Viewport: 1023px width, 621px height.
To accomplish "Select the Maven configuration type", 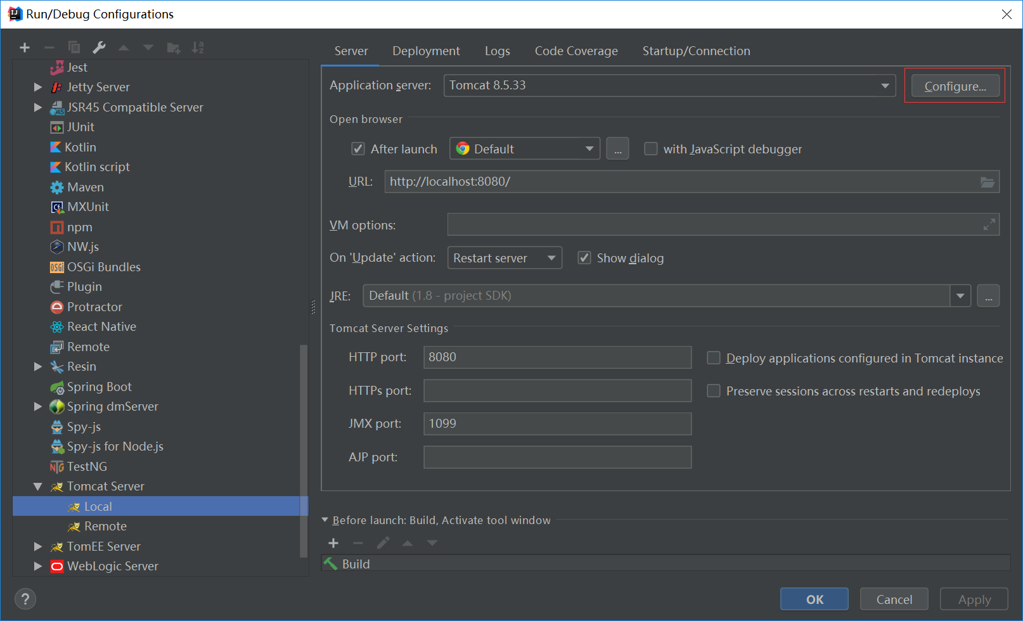I will (86, 187).
